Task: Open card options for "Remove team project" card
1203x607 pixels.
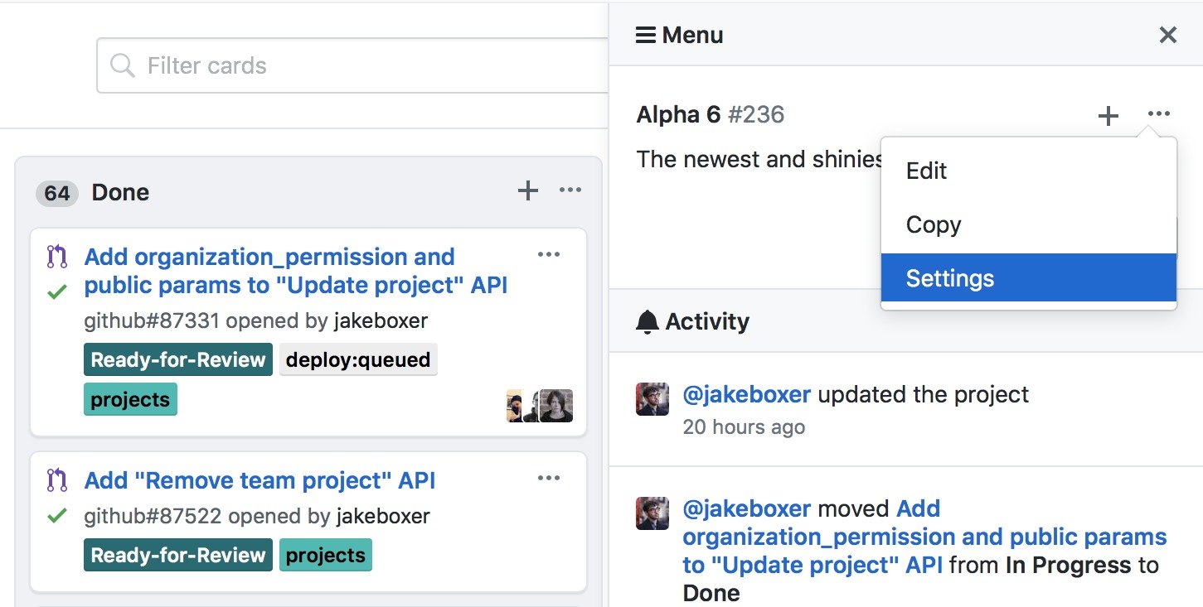Action: point(549,478)
